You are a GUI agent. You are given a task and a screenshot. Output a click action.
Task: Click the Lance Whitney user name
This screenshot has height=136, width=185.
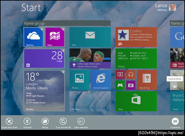click(x=161, y=7)
